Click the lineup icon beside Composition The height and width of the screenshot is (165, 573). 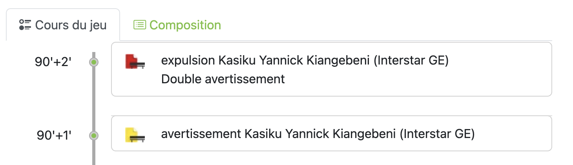pos(139,25)
